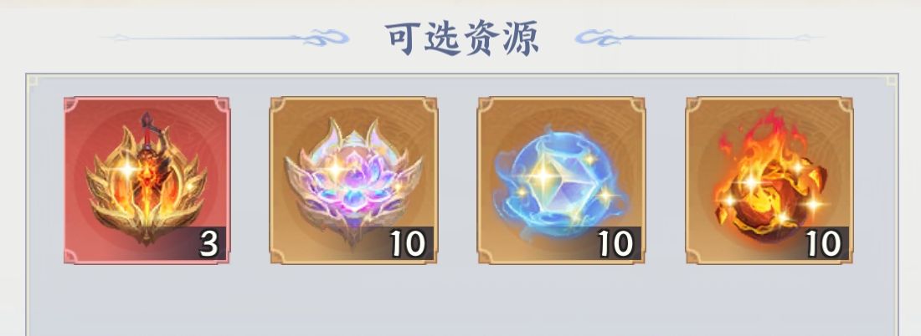Image resolution: width=921 pixels, height=336 pixels.
Task: Select the flaming sword emblem item
Action: [147, 180]
